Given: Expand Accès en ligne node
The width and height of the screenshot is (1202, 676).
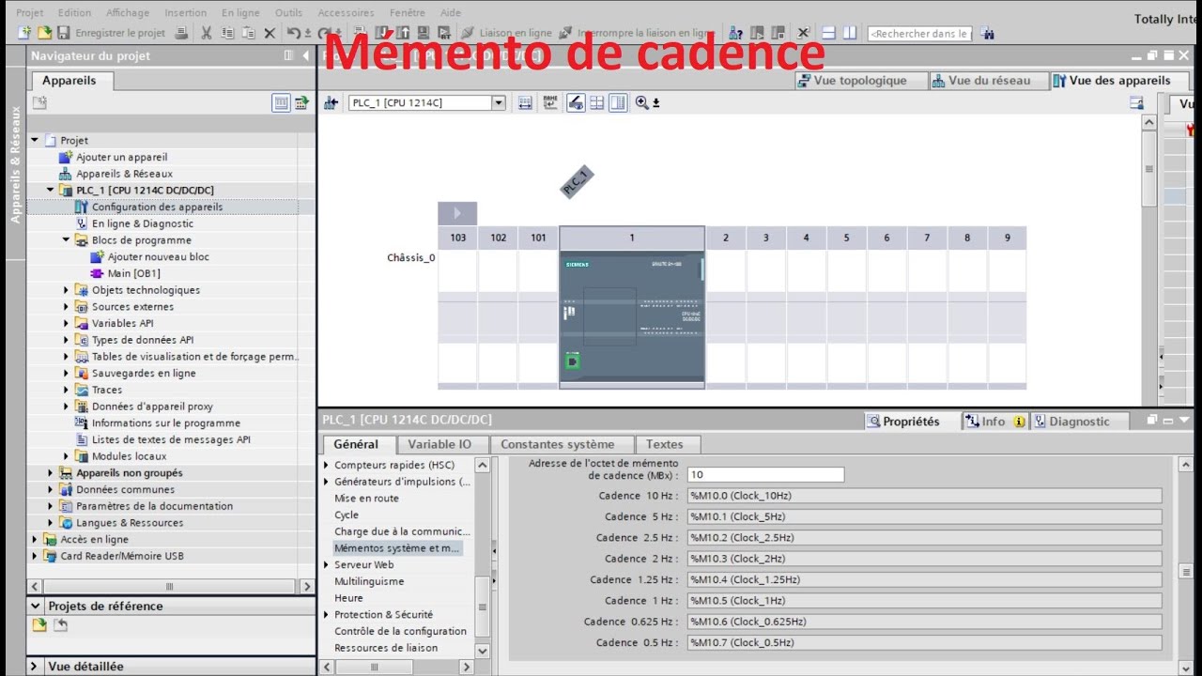Looking at the screenshot, I should [x=35, y=539].
